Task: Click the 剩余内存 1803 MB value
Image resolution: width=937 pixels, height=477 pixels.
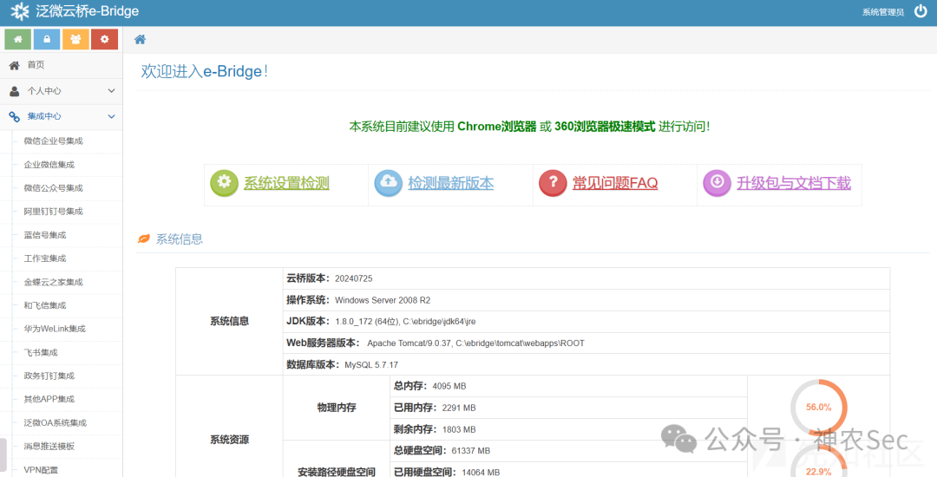Action: (459, 429)
